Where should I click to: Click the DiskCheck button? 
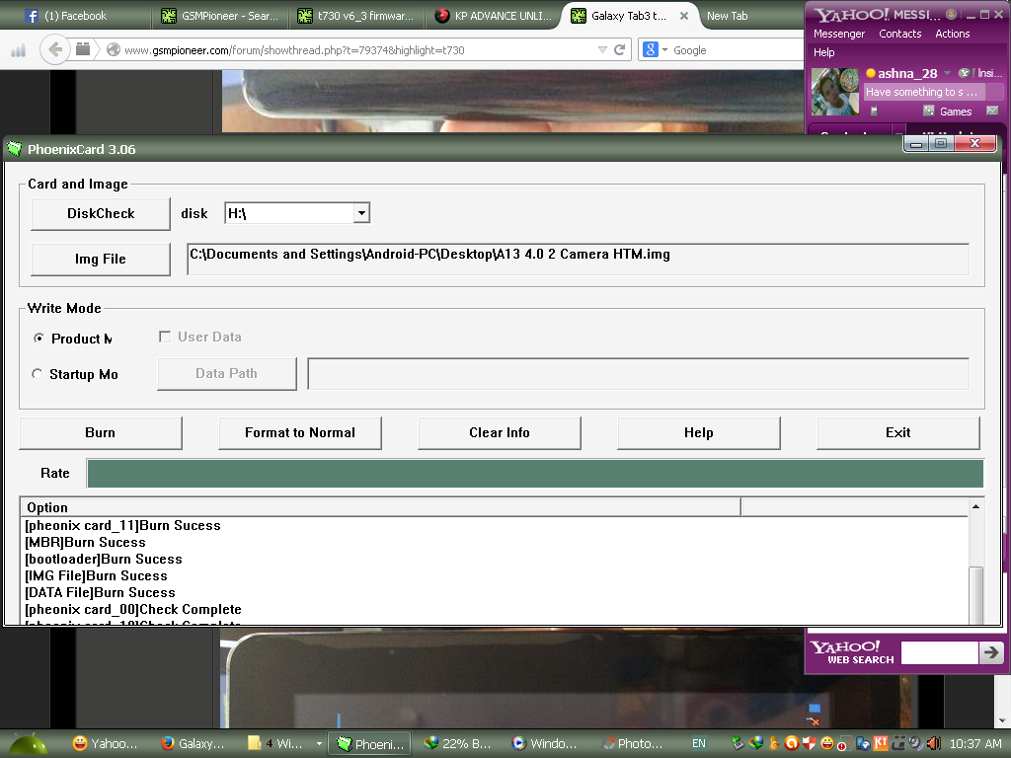point(101,213)
